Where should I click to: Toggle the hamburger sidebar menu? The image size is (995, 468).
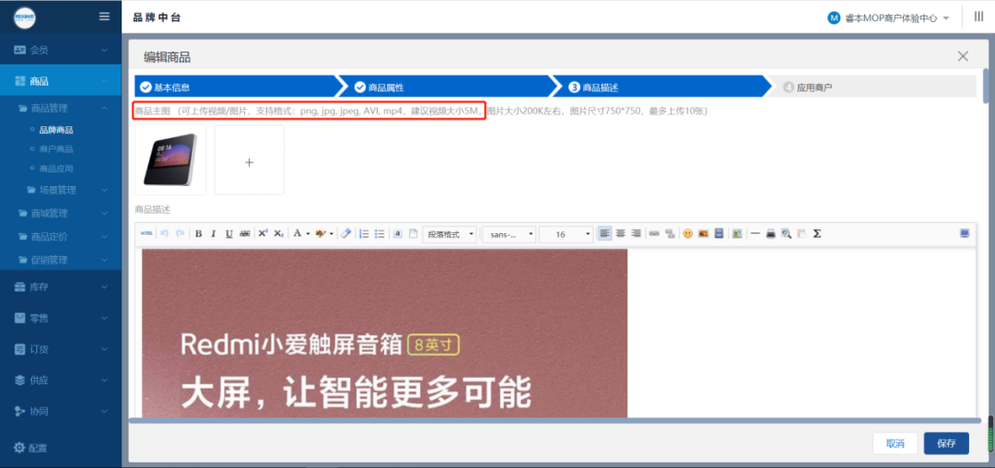pos(105,18)
